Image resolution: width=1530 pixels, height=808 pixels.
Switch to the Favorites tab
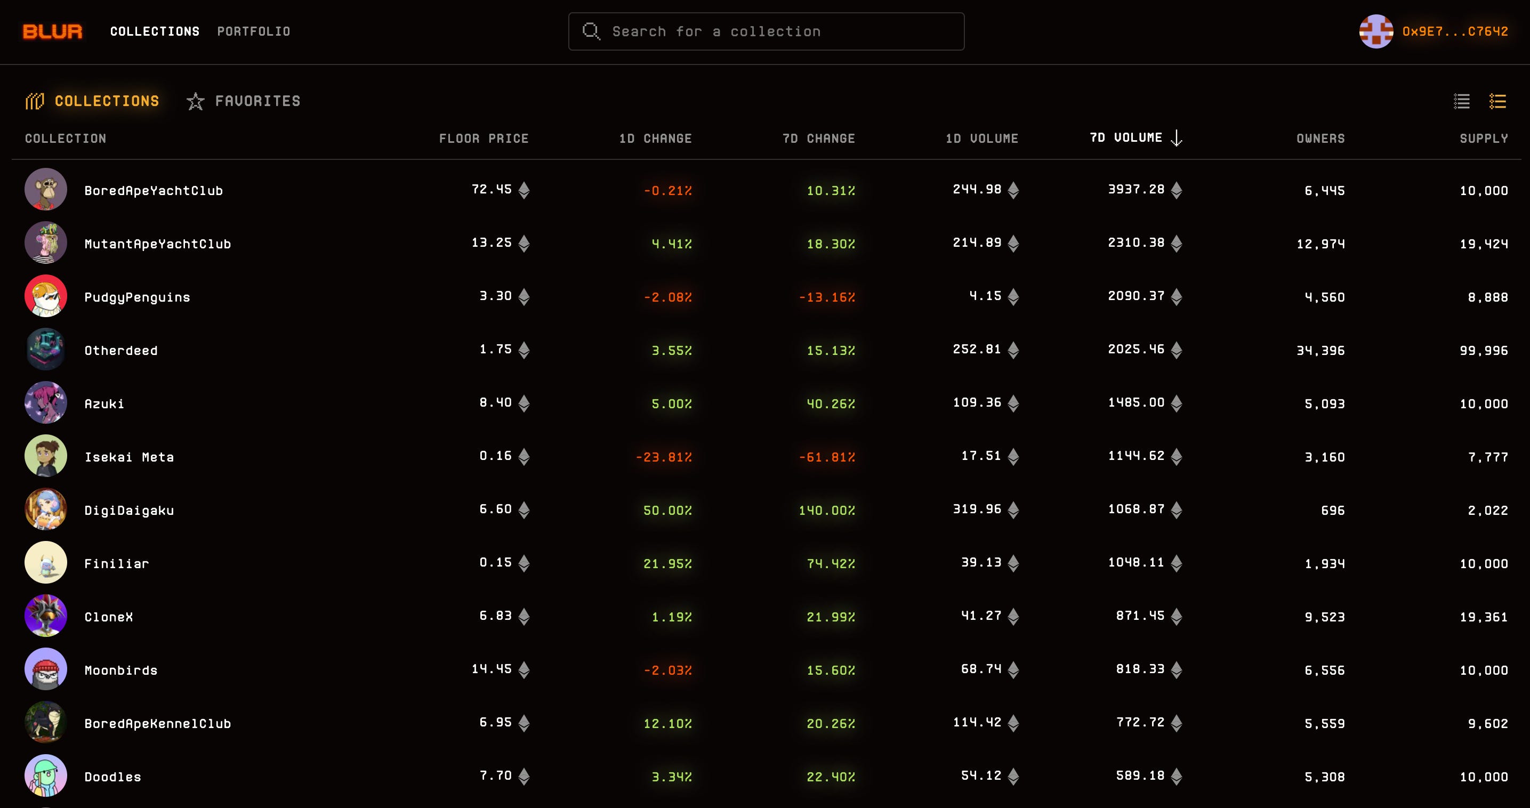[244, 101]
